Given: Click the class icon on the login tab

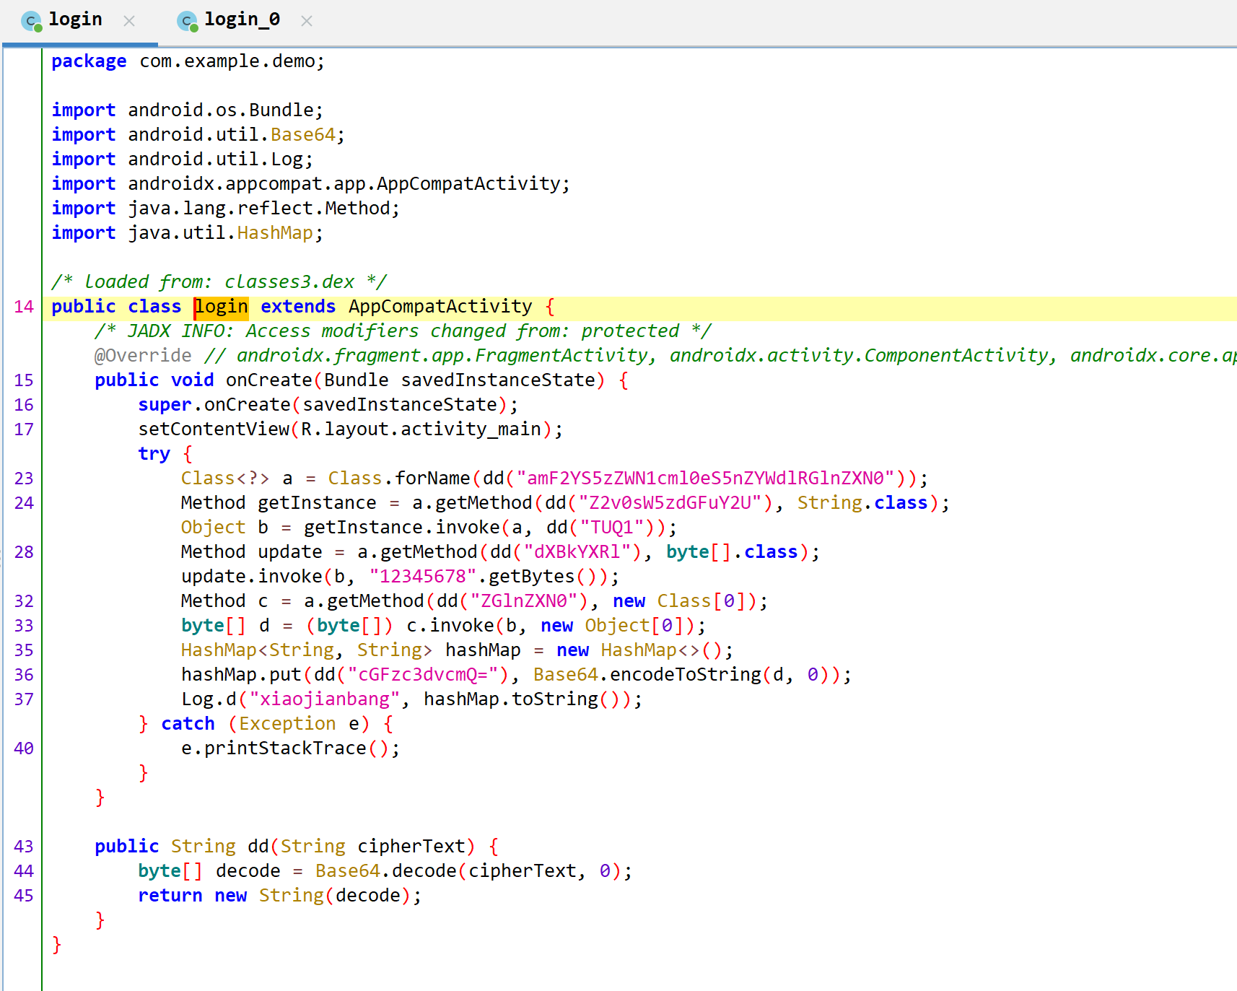Looking at the screenshot, I should coord(32,21).
